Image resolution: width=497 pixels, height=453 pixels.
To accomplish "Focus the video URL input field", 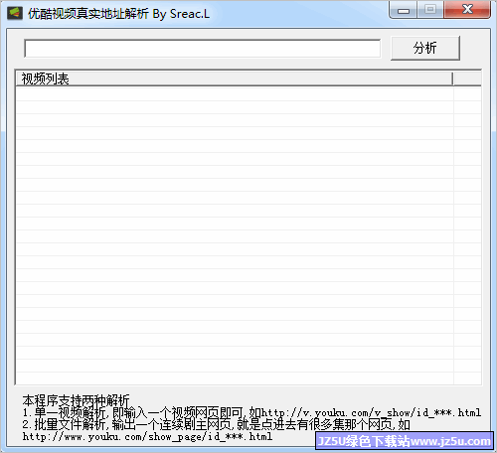I will [202, 49].
